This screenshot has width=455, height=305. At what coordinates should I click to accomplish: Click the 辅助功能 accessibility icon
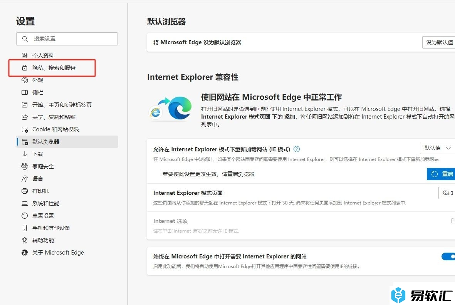25,240
